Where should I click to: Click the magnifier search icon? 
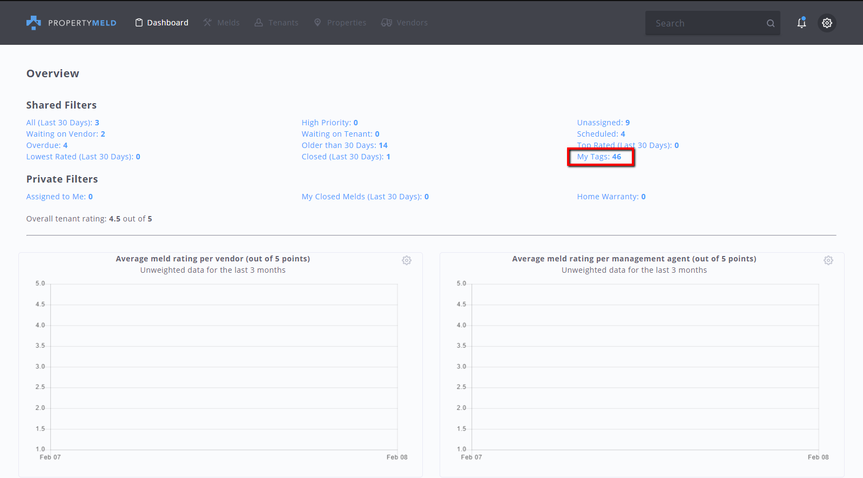[x=771, y=23]
